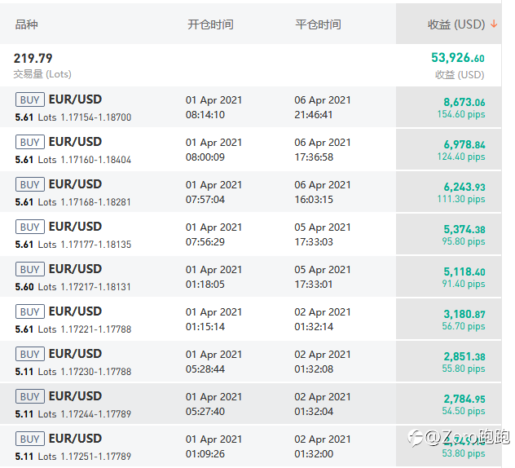
Task: Sort by the 品种 column header
Action: pos(27,24)
